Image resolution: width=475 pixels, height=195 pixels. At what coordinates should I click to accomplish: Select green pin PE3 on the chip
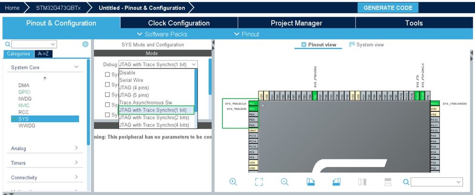253,109
